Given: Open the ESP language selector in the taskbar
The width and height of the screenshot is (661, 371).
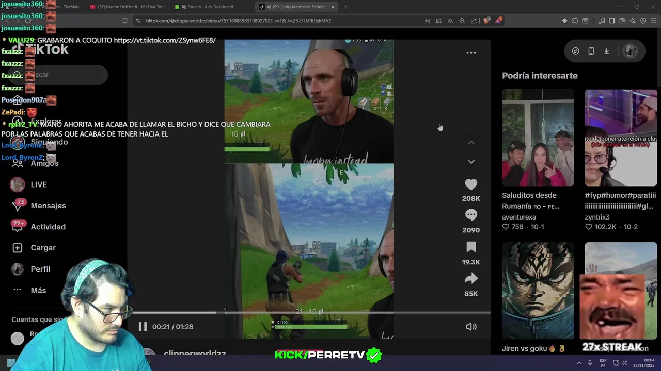Looking at the screenshot, I should pos(603,363).
